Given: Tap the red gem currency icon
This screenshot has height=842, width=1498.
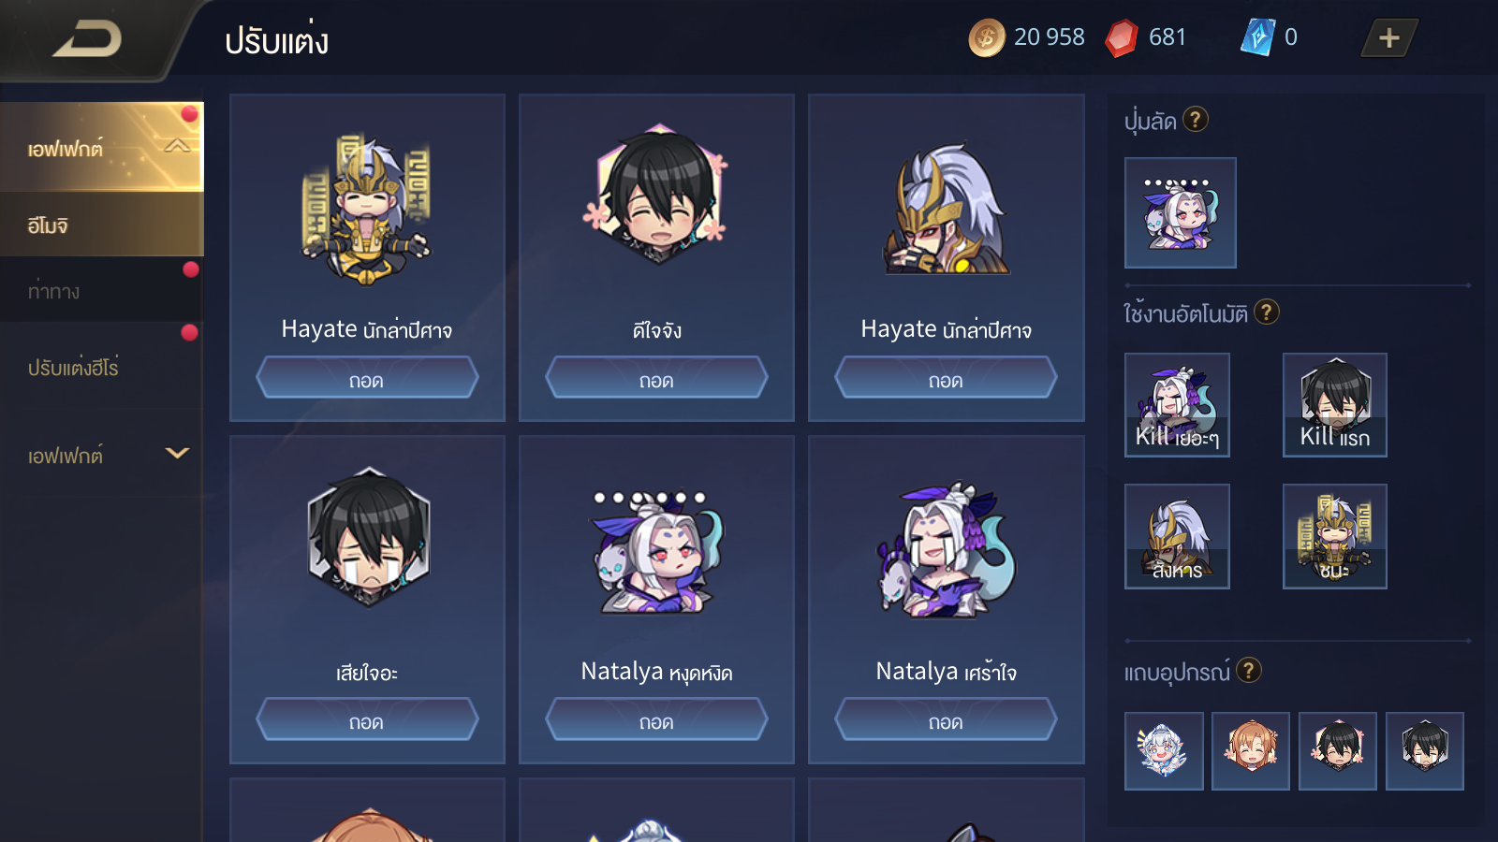Looking at the screenshot, I should click(x=1121, y=38).
